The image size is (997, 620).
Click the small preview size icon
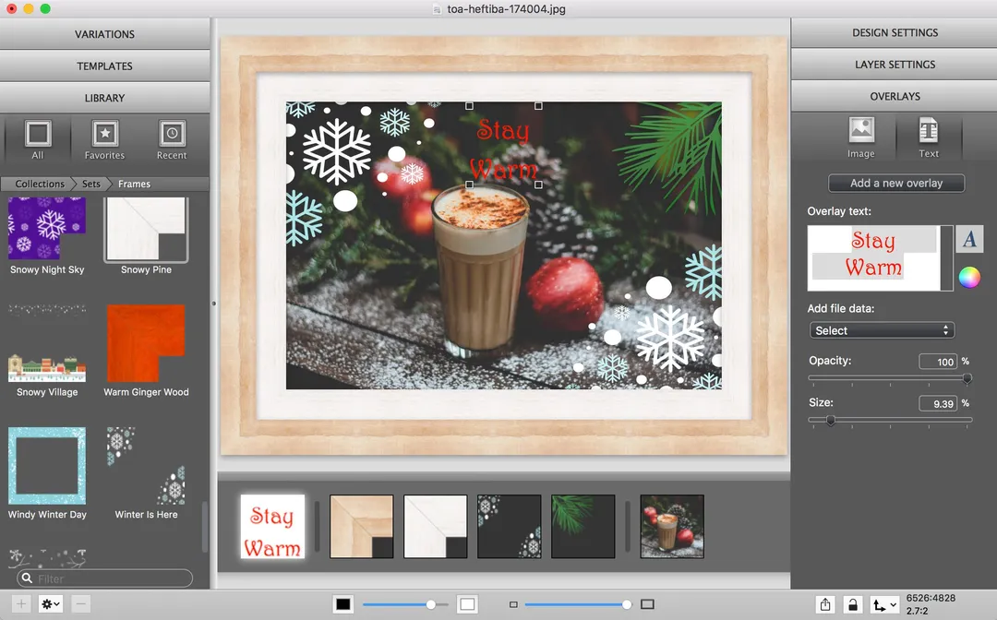(513, 604)
